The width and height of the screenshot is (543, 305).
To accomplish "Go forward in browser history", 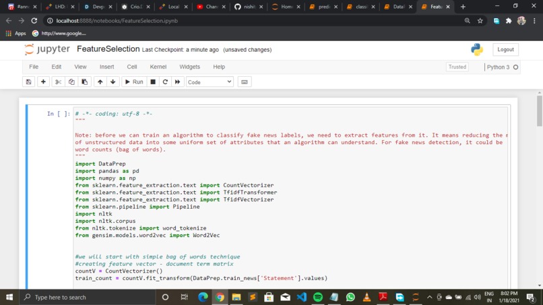I will tap(22, 21).
